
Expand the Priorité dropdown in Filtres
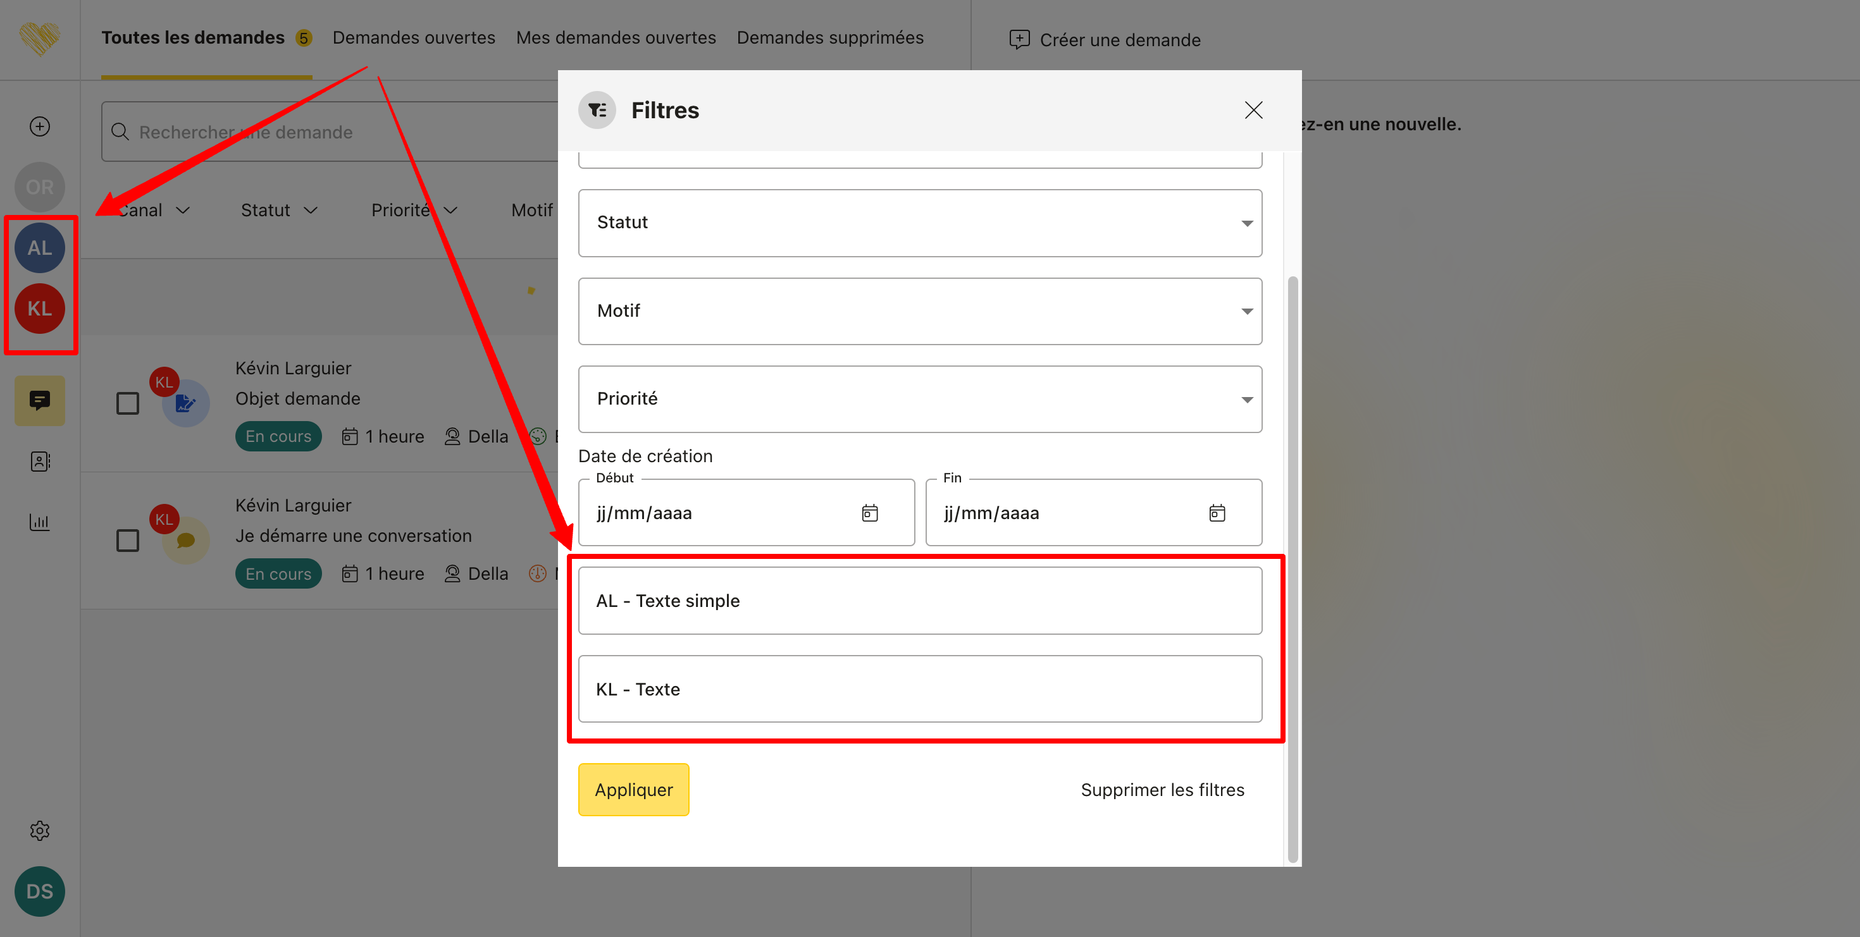coord(919,399)
